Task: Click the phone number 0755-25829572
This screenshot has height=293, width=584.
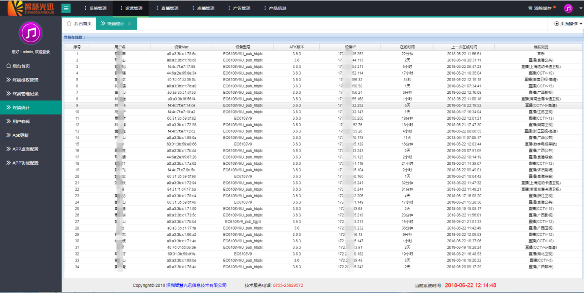Action: click(x=288, y=285)
